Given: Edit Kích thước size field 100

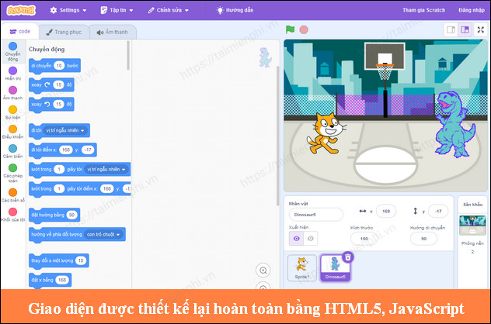Looking at the screenshot, I should pos(364,239).
